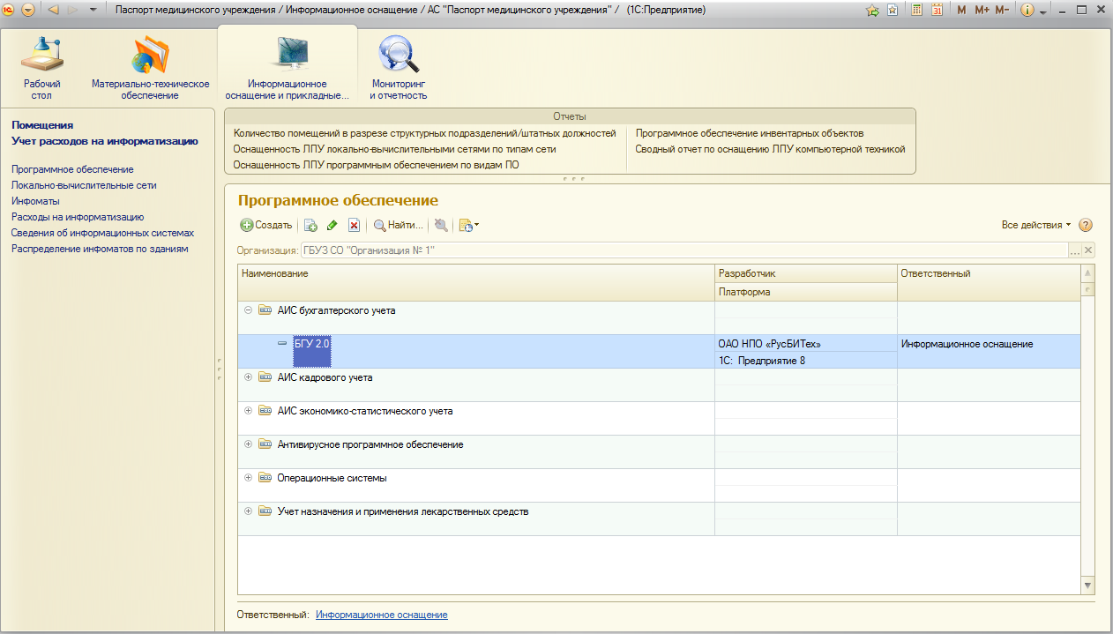Click the mark for deletion red X icon

[x=354, y=226]
